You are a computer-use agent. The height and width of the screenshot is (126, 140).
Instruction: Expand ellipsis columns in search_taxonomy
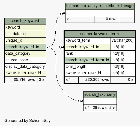pyautogui.click(x=100, y=101)
